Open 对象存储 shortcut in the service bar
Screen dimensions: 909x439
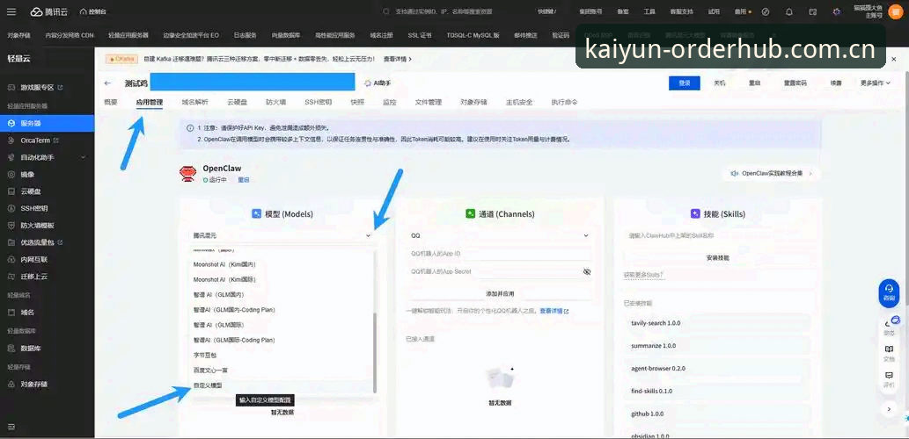point(18,35)
